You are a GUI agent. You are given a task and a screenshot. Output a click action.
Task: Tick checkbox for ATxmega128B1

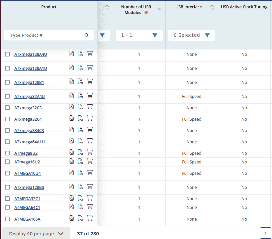click(x=7, y=82)
